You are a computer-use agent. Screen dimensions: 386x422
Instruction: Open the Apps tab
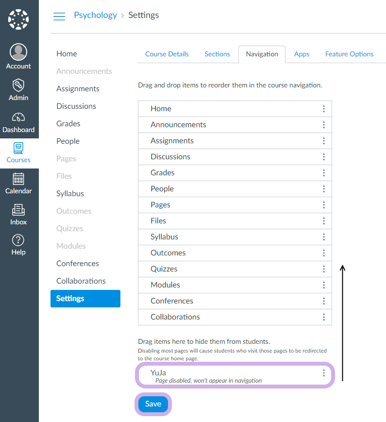click(x=302, y=54)
